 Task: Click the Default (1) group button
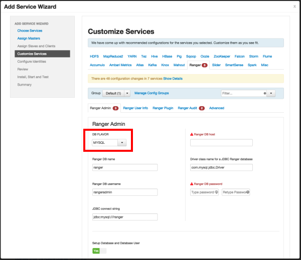[x=113, y=93]
